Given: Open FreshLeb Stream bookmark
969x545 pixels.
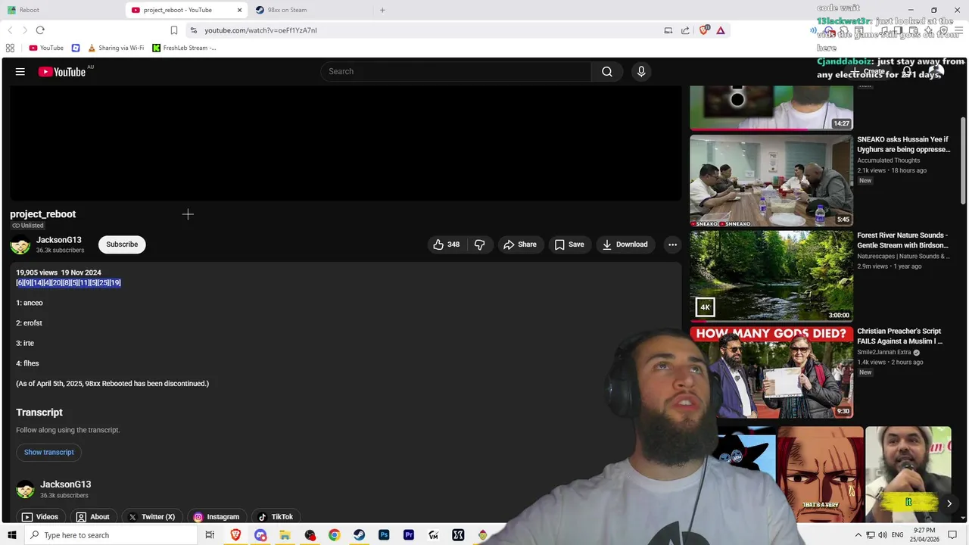Looking at the screenshot, I should [184, 48].
